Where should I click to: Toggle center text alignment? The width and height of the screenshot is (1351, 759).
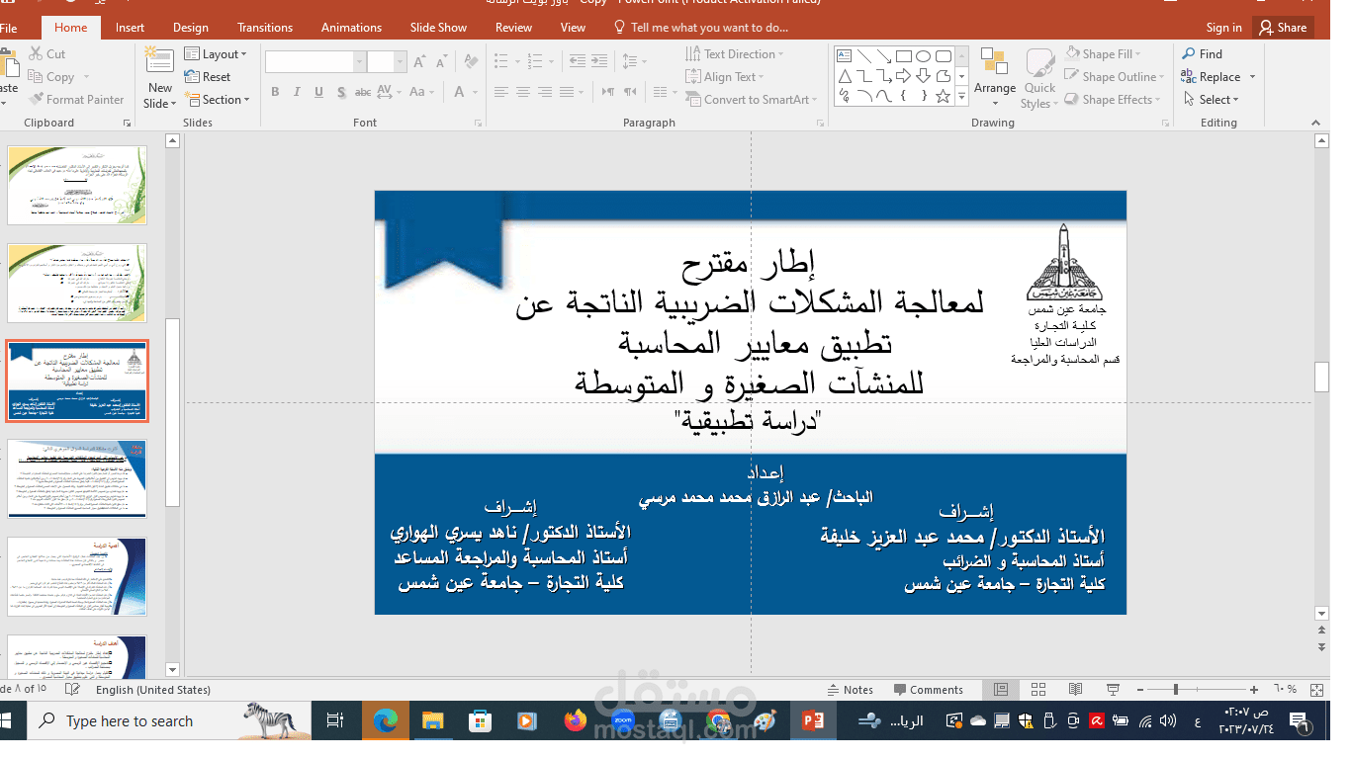pos(523,92)
